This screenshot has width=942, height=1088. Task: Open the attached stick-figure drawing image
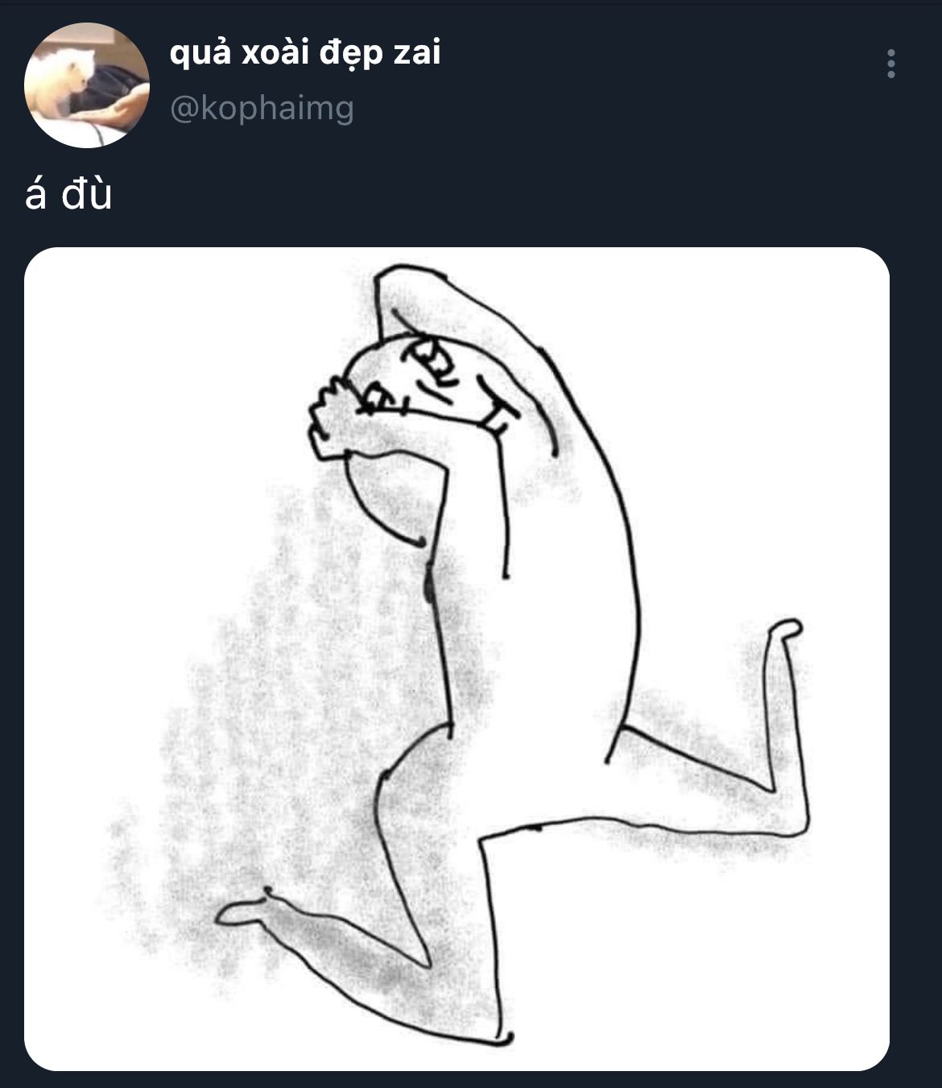457,659
